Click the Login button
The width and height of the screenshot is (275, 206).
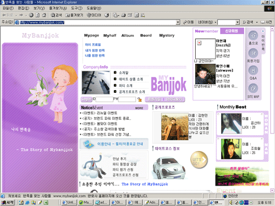(x=86, y=99)
